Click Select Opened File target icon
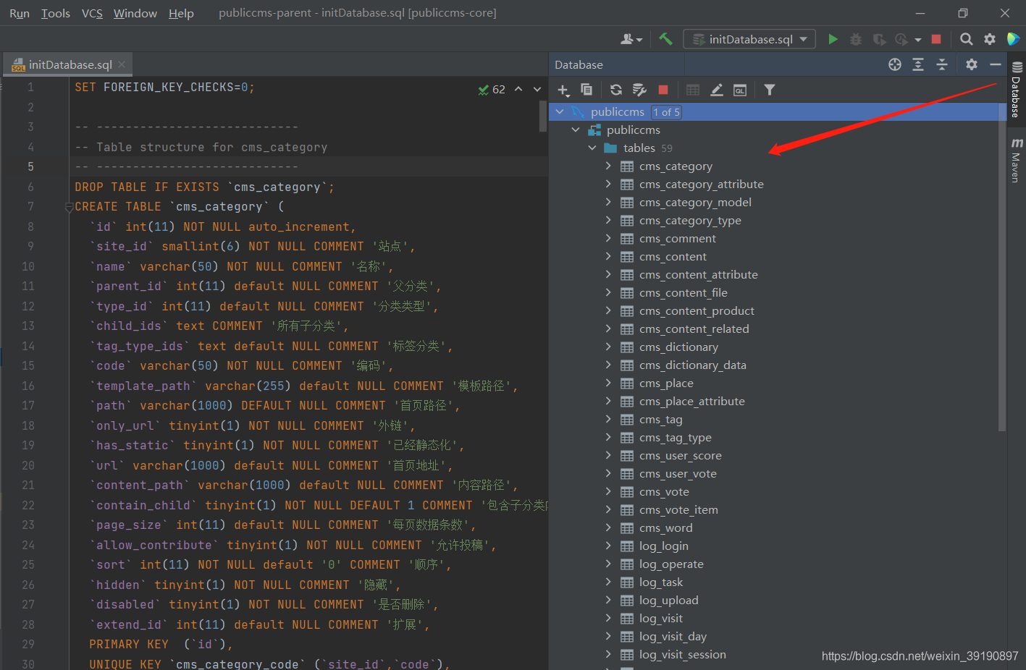Screen dimensions: 1026x670 tap(895, 64)
